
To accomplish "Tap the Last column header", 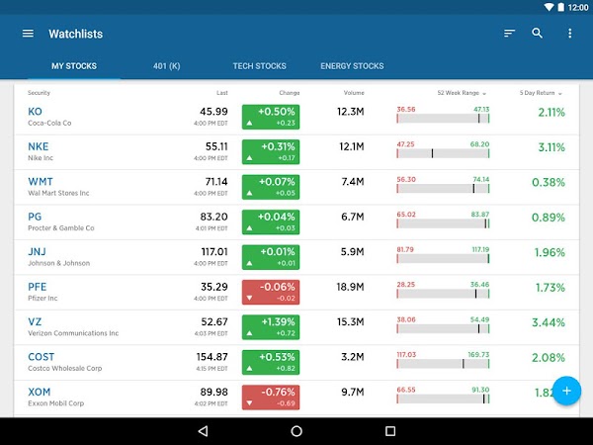I will tap(222, 93).
